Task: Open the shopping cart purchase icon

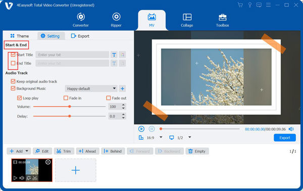Action: point(240,5)
